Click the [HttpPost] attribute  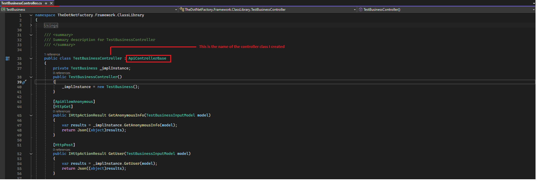point(64,145)
